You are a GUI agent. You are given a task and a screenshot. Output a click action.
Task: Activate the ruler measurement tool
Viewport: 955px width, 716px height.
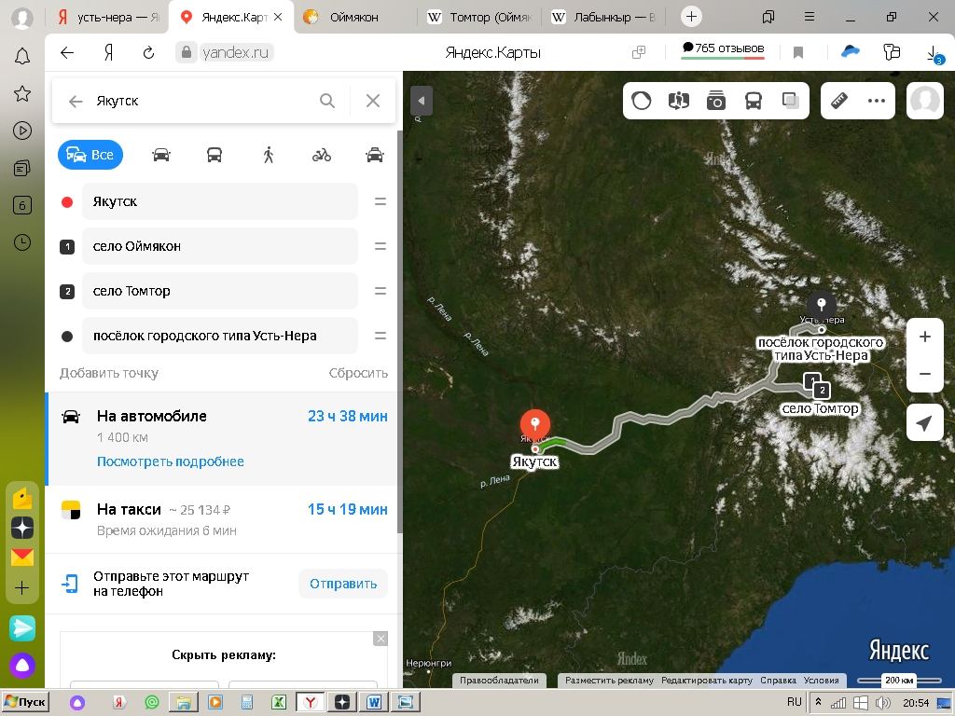(x=839, y=101)
